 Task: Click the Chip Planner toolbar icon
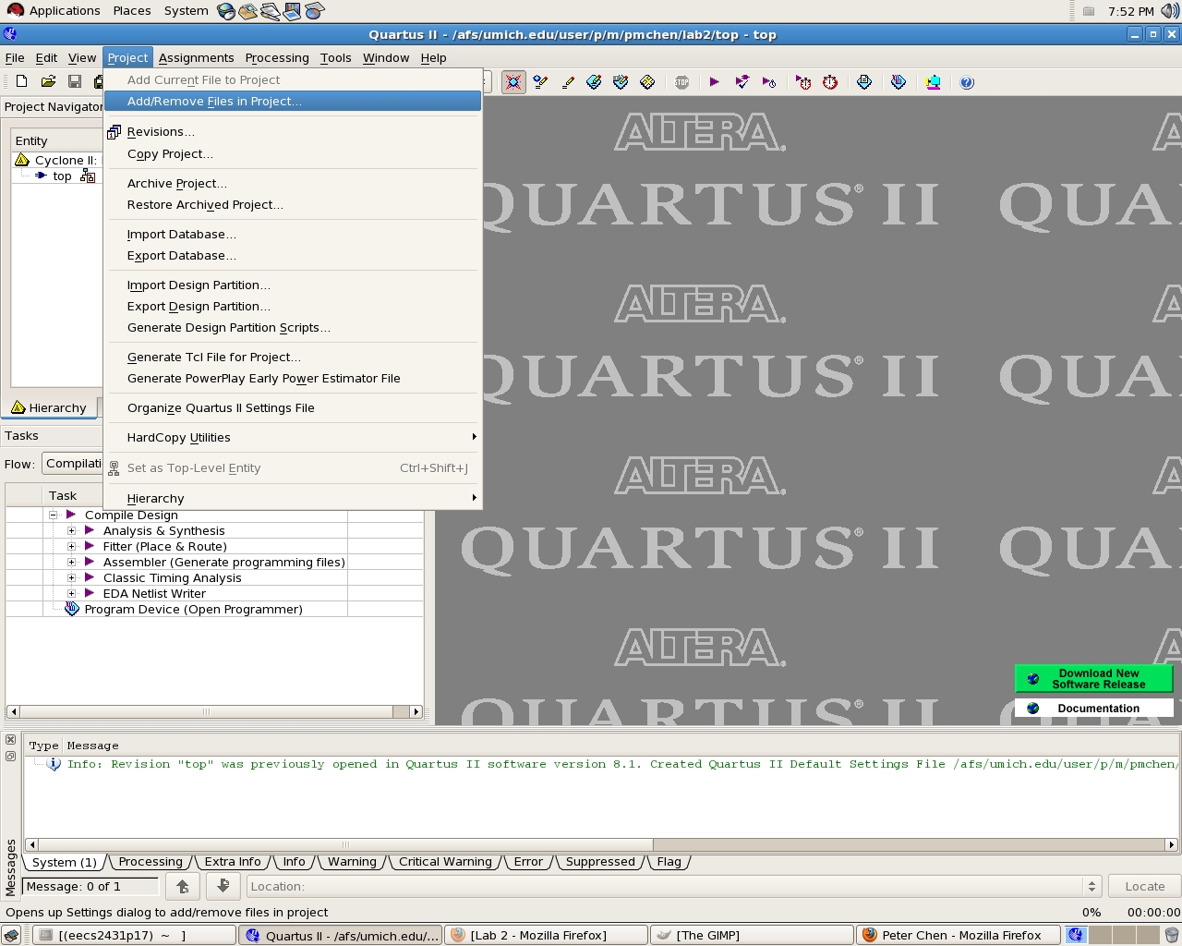(621, 82)
